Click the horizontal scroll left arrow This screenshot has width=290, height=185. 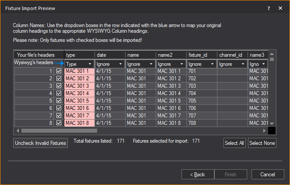pyautogui.click(x=17, y=130)
